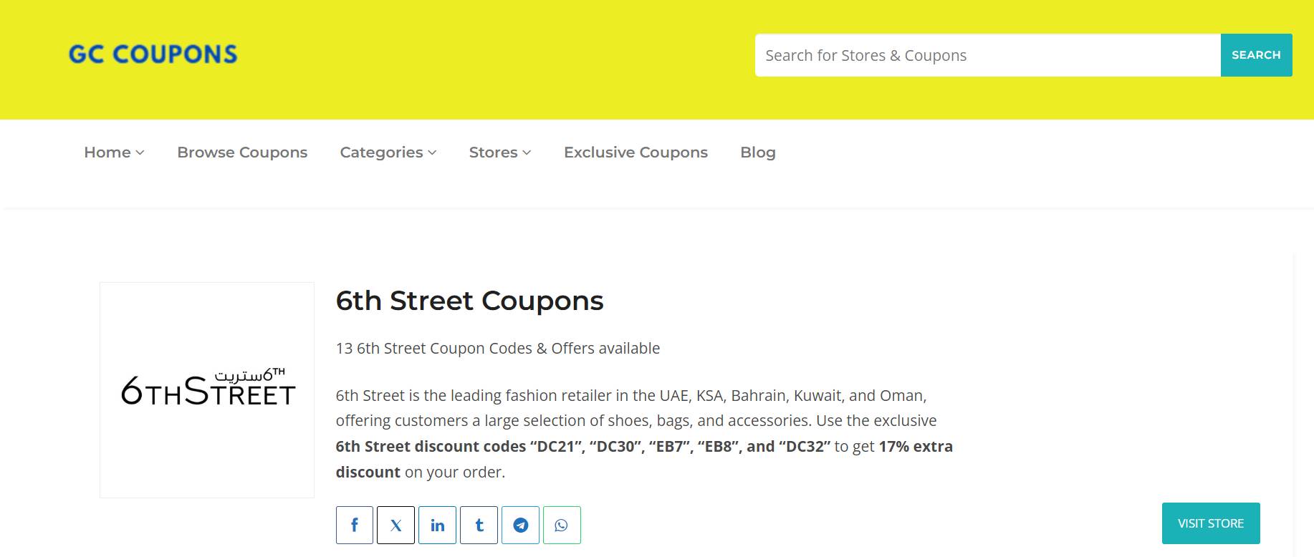Navigate to the Blog page
Image resolution: width=1314 pixels, height=557 pixels.
(x=757, y=152)
